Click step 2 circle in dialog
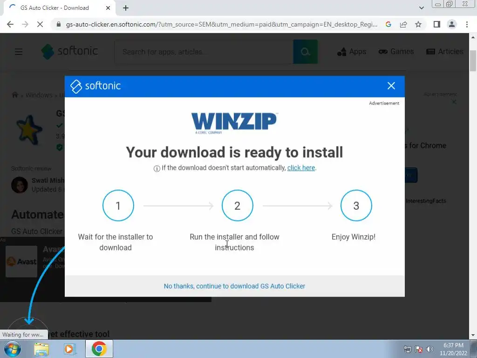Screen dimensions: 477x358 click(237, 206)
